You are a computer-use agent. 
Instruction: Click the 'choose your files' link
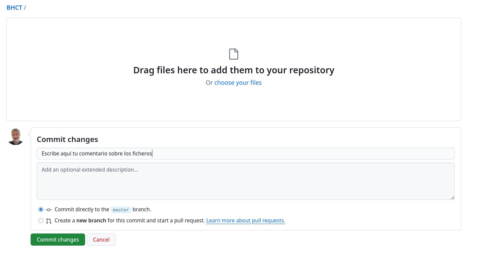(238, 82)
